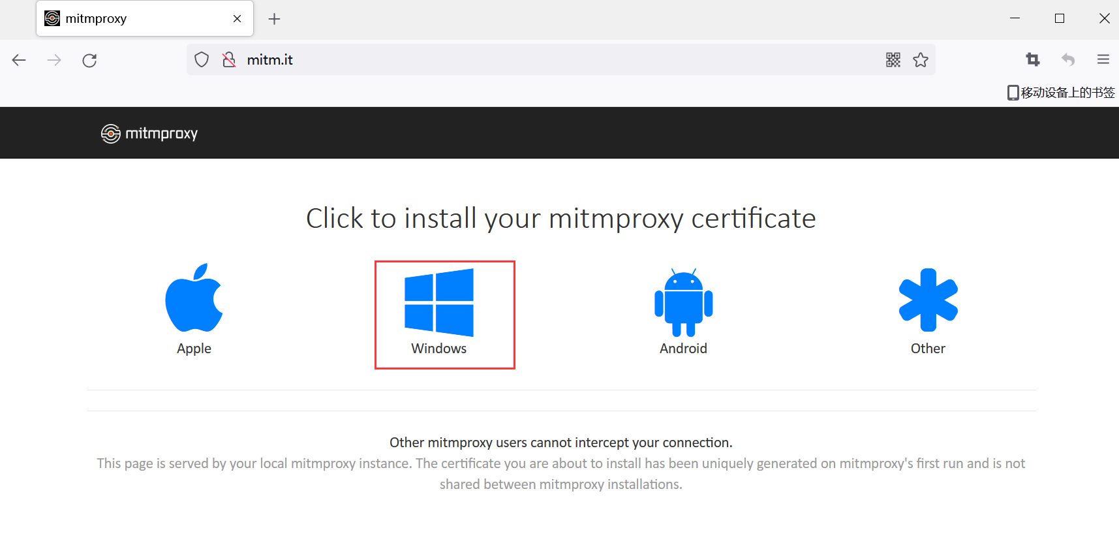Click the mitm.it address bar
The width and height of the screenshot is (1119, 534).
[561, 60]
